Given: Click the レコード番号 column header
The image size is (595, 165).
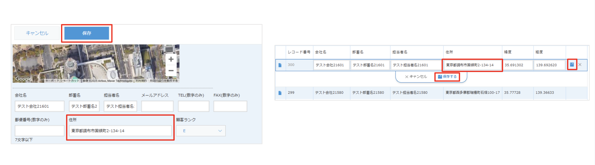Looking at the screenshot, I should [299, 52].
